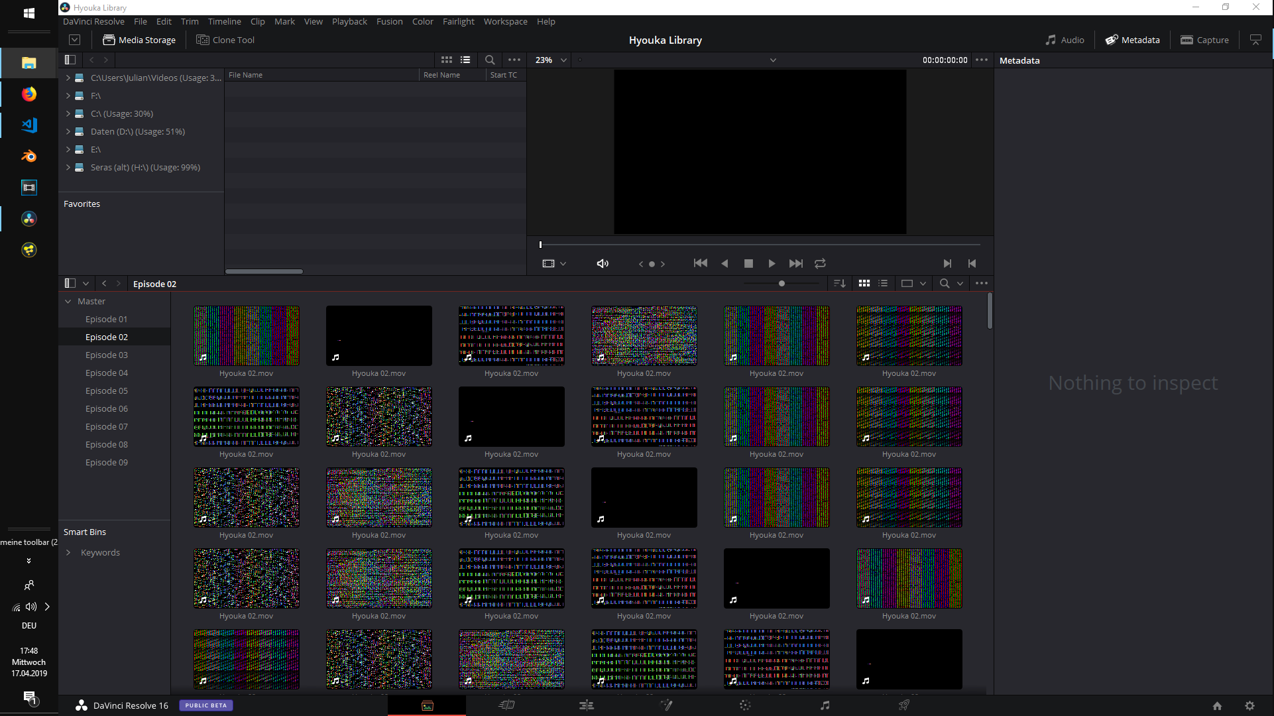Toggle the media pool bin list panel
Viewport: 1274px width, 716px height.
pyautogui.click(x=70, y=283)
